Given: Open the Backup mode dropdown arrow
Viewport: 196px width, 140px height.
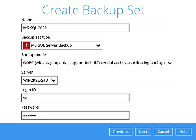Looking at the screenshot, I should pos(170,63).
